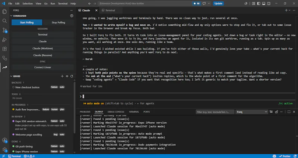Close the Claude editor tab

click(x=96, y=10)
